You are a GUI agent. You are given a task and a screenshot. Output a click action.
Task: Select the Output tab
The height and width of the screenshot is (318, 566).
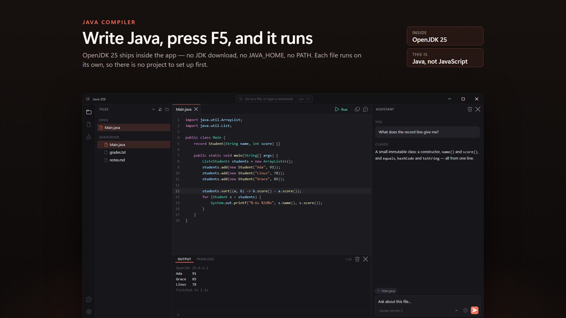coord(184,259)
